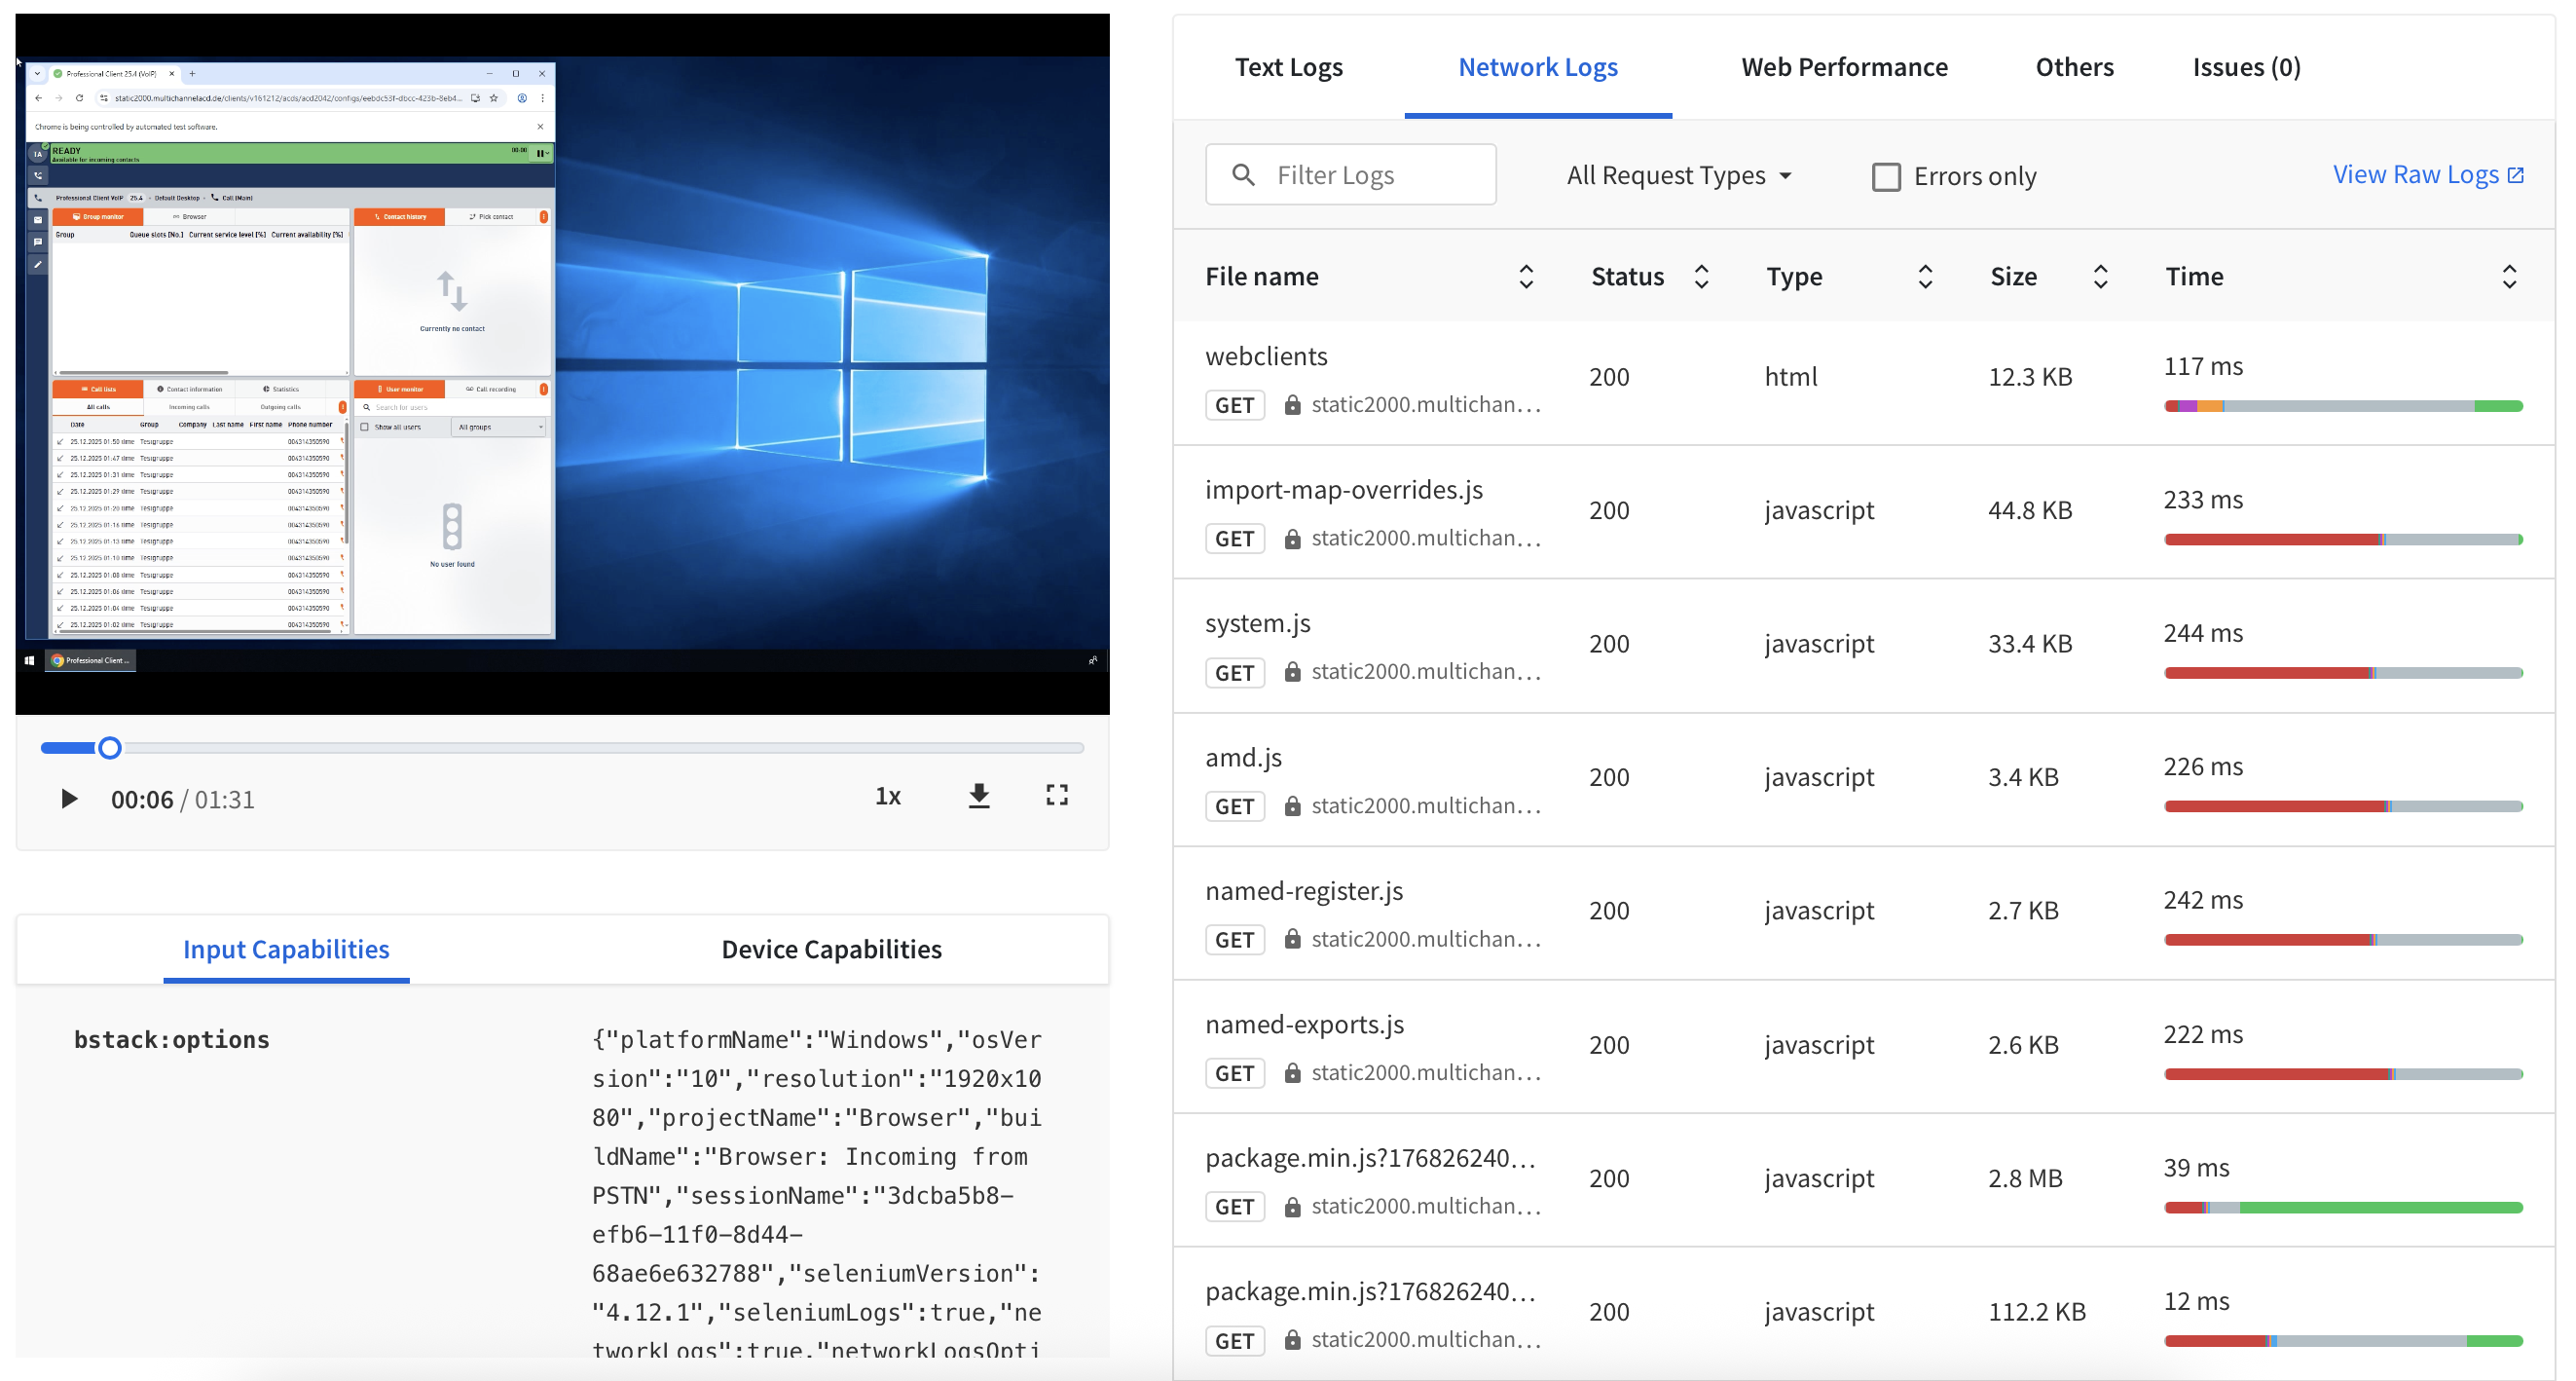Screen dimensions: 2576x1381
Task: Sort by File name column arrows
Action: pyautogui.click(x=1525, y=277)
